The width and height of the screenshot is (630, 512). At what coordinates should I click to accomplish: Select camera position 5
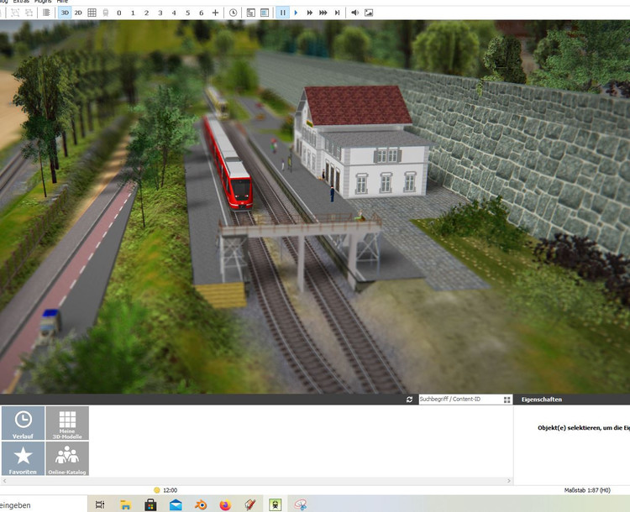(x=187, y=13)
